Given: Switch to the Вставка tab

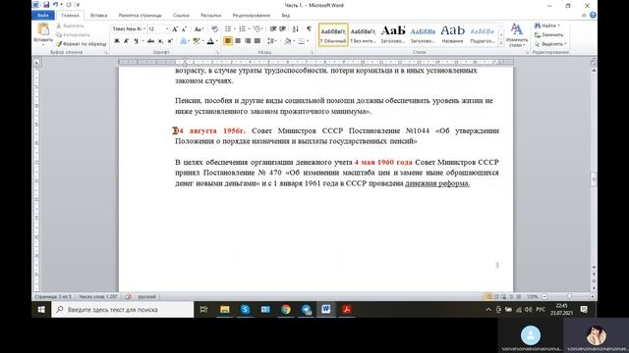Looking at the screenshot, I should [x=98, y=16].
